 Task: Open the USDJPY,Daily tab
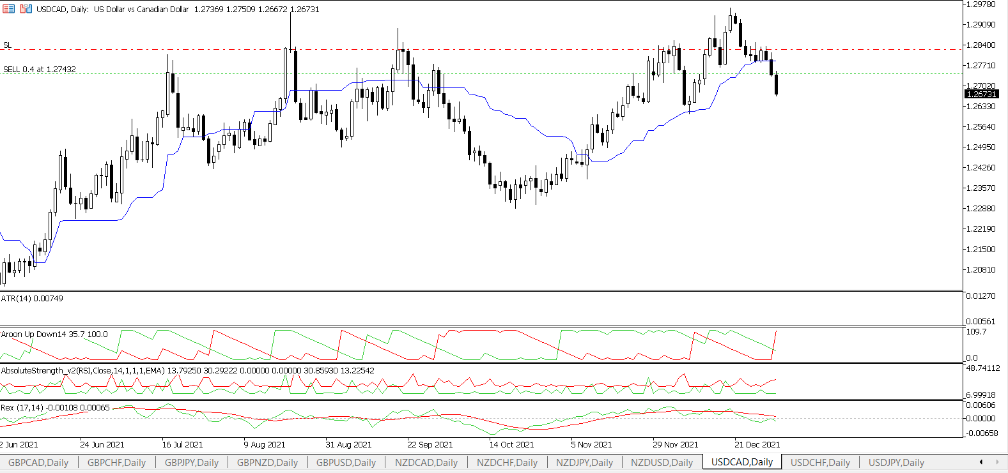[896, 463]
